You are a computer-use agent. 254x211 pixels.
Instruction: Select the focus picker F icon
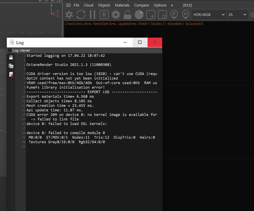(174, 15)
